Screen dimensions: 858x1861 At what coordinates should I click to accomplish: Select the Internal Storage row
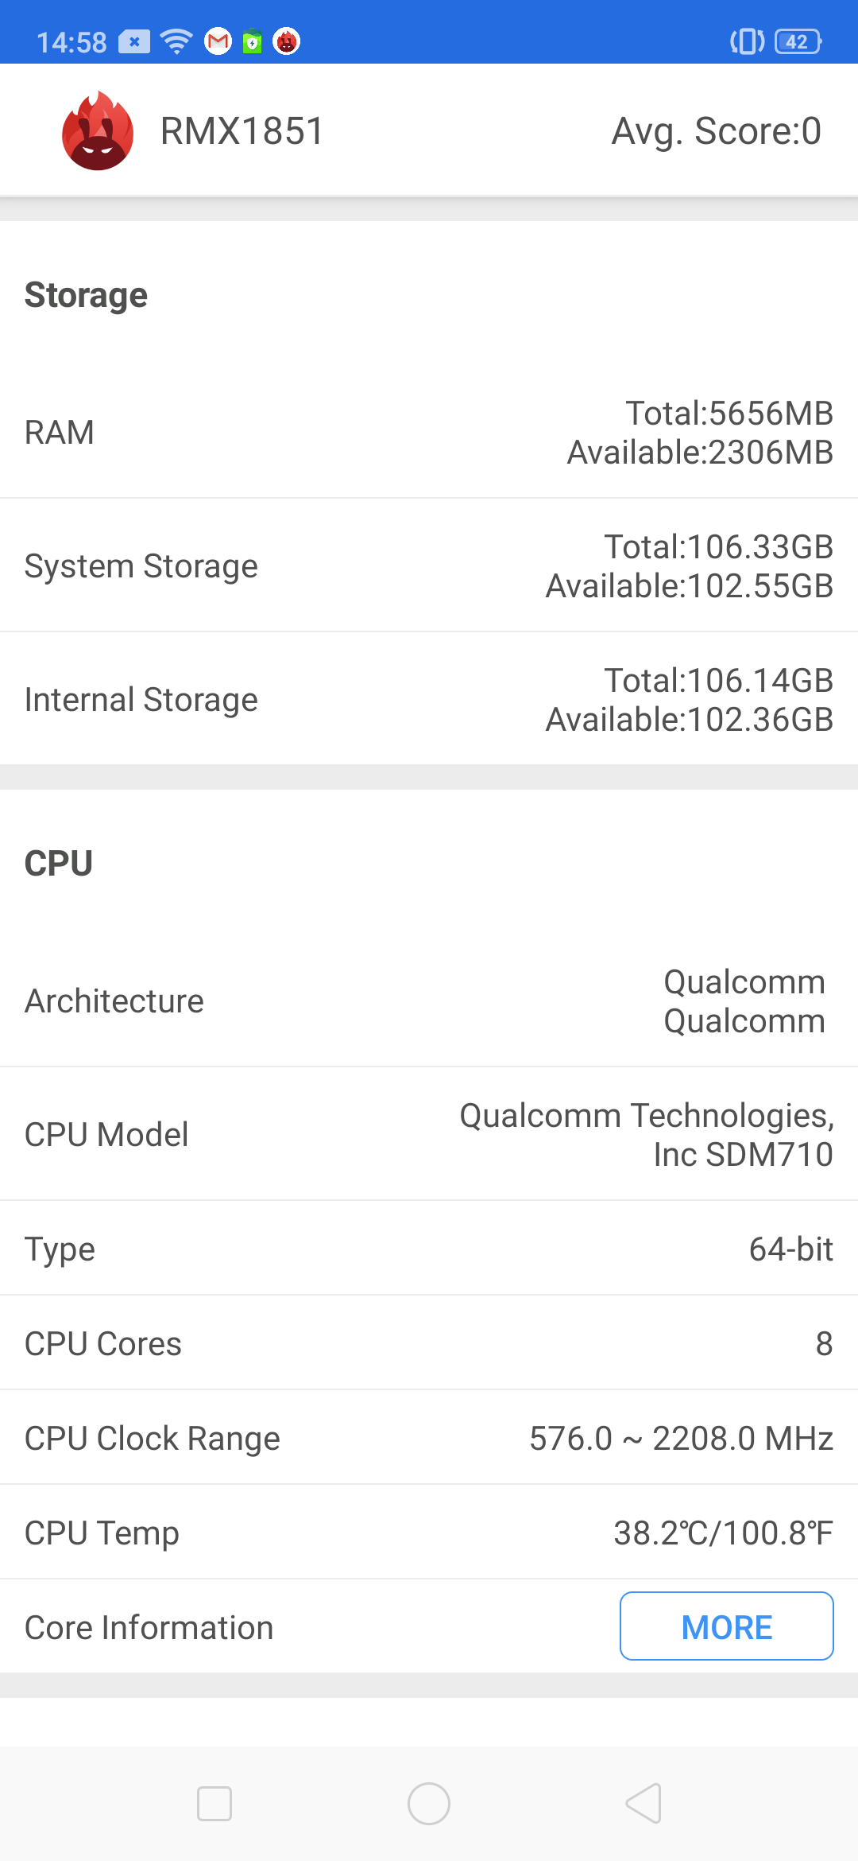[x=429, y=700]
